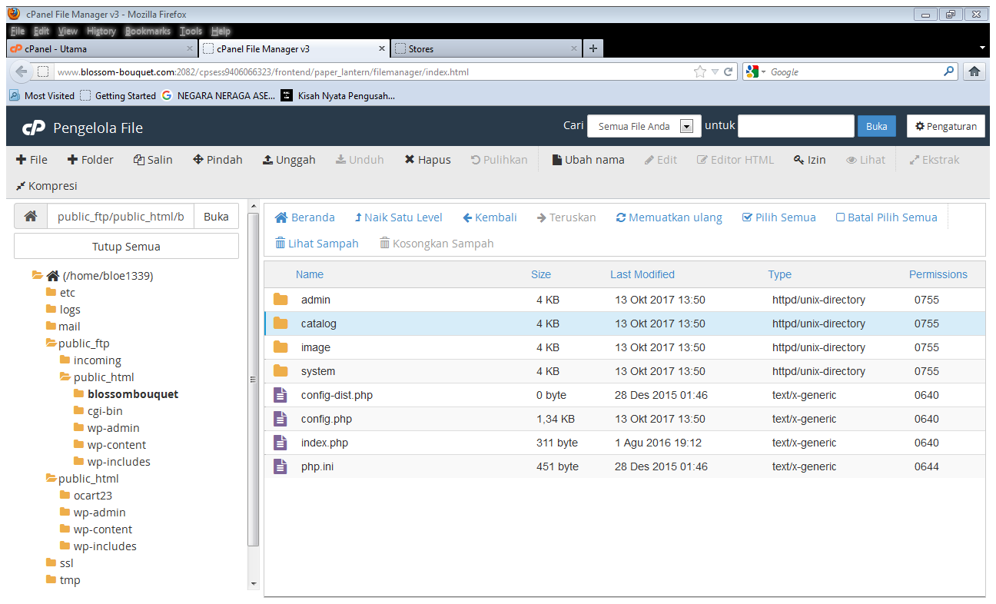Open the Firefox Tools menu

[191, 32]
